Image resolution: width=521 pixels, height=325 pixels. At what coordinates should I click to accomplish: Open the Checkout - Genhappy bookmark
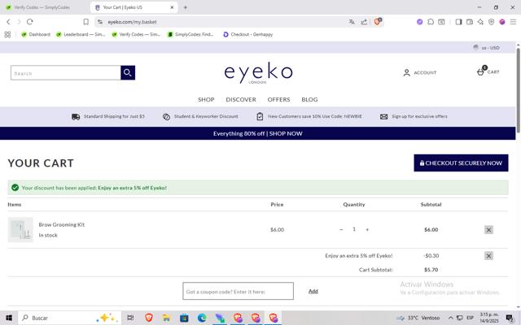[x=247, y=34]
